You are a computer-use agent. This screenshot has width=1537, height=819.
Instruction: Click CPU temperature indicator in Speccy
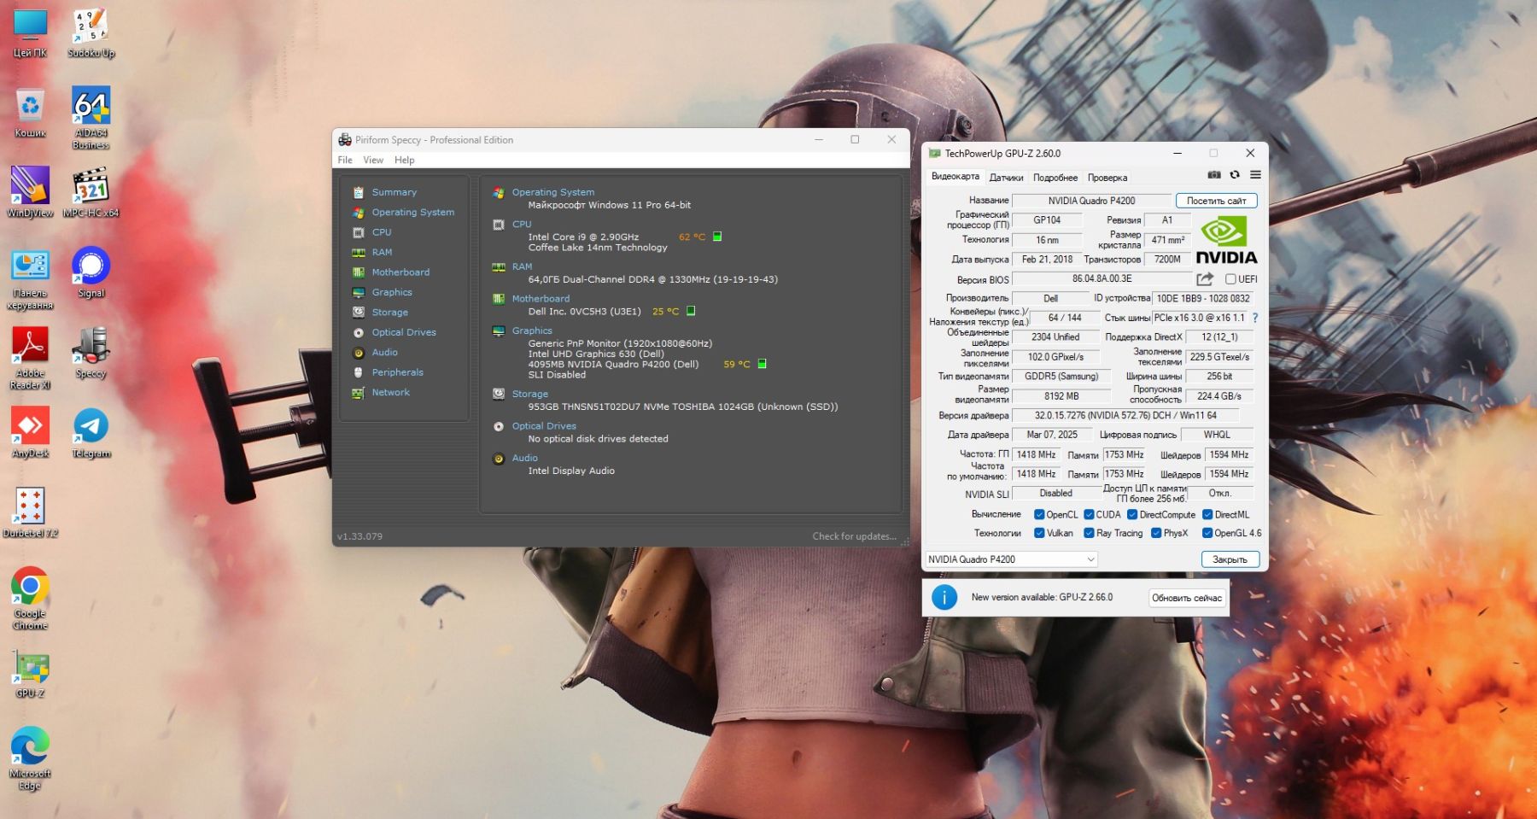coord(717,237)
